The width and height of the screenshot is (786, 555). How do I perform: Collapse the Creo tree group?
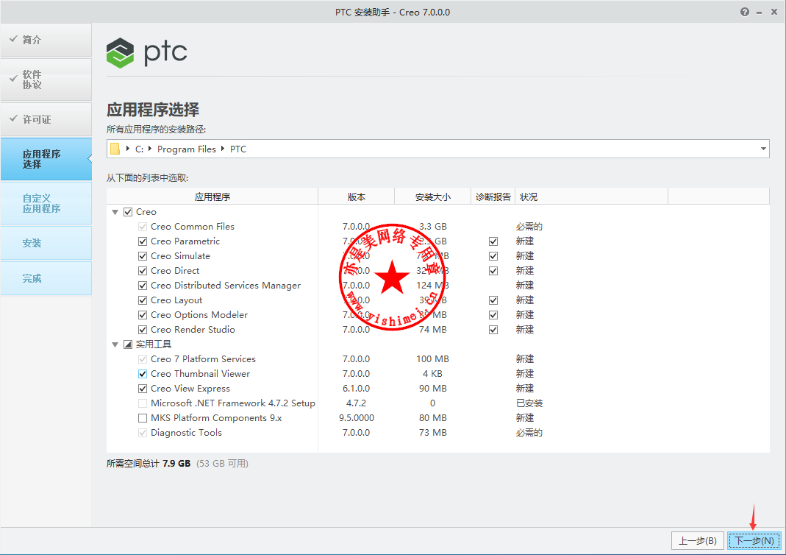pos(115,212)
